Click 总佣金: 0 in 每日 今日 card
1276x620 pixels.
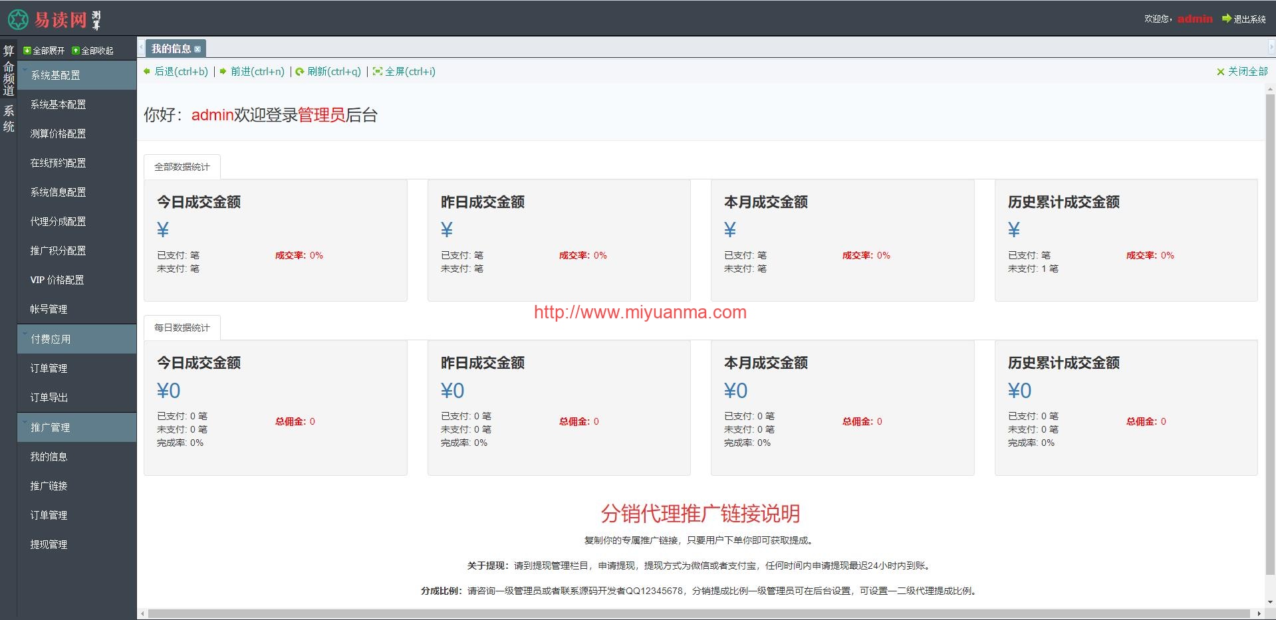click(295, 421)
